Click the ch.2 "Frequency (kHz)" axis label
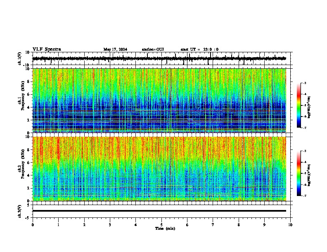Image resolution: width=327 pixels, height=252 pixels. [22, 164]
